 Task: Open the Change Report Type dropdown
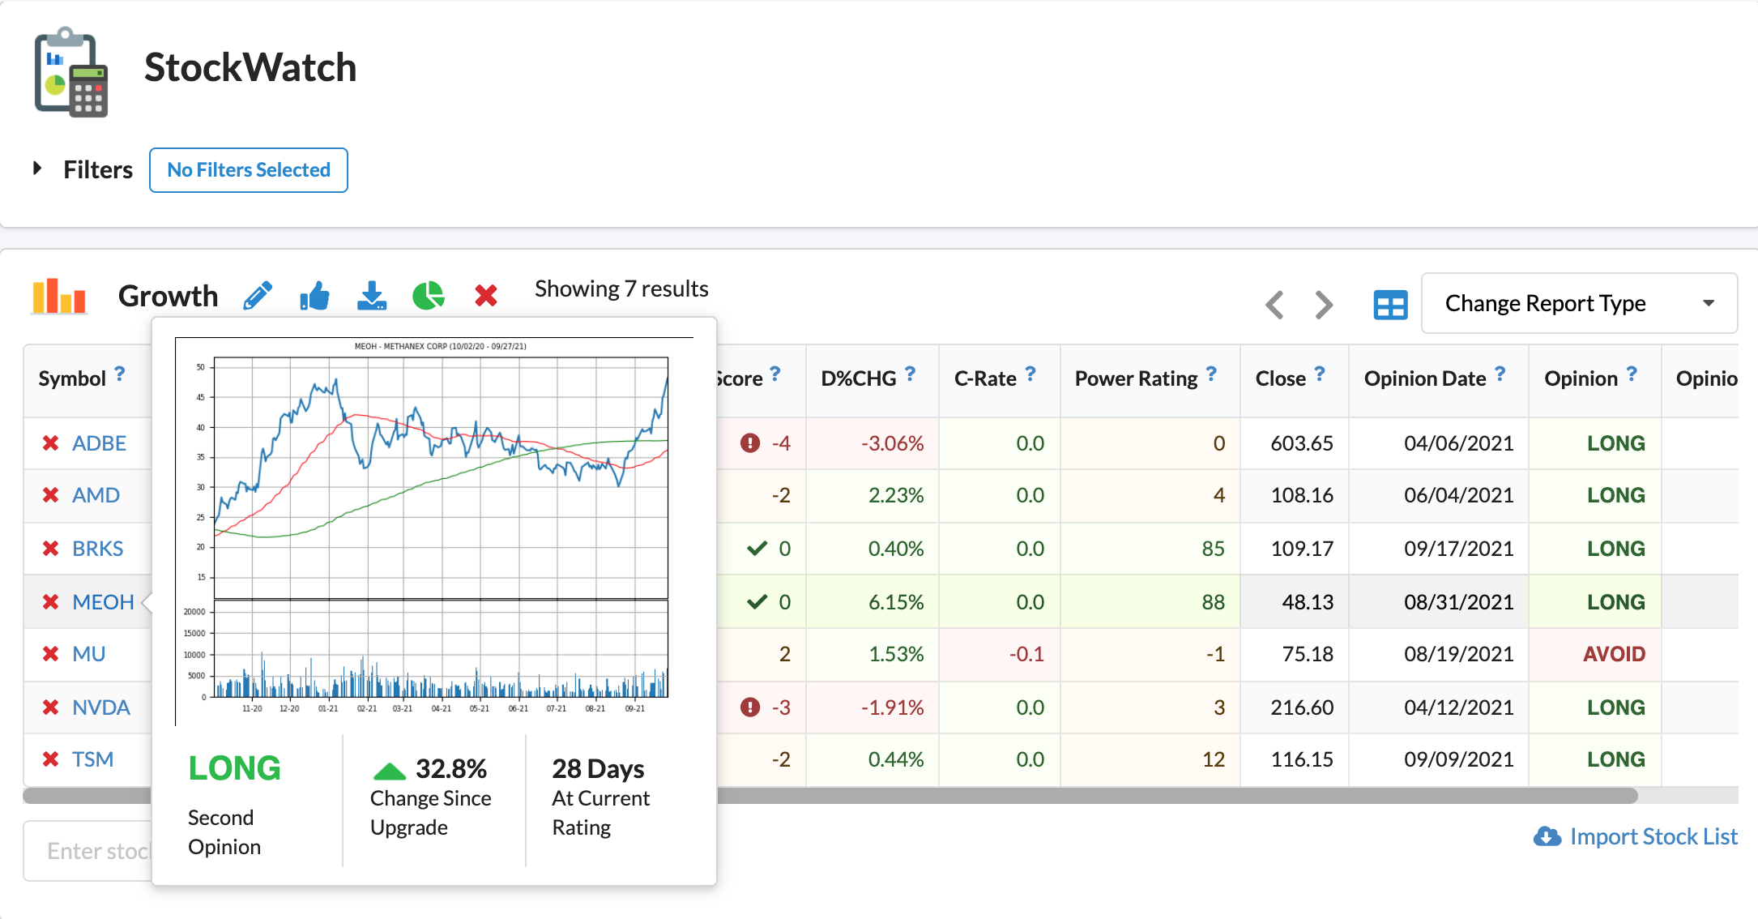(x=1578, y=303)
